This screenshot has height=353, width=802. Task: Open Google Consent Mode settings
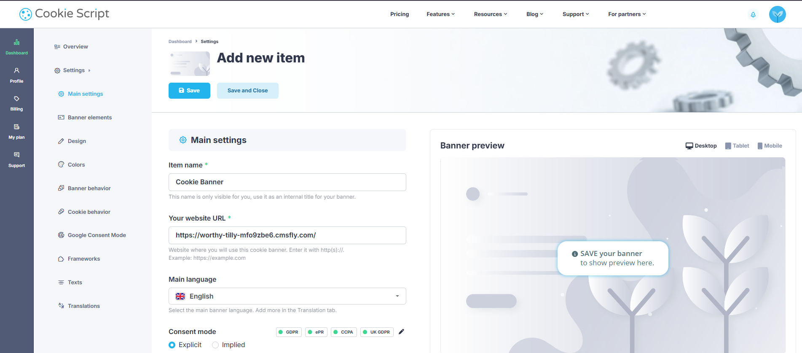pos(97,235)
